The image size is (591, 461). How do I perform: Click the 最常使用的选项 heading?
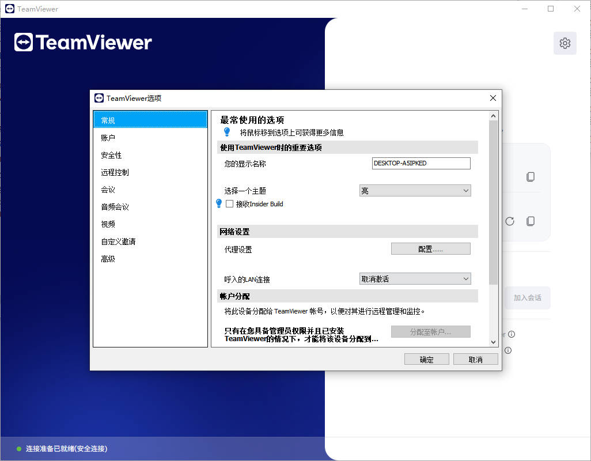[x=252, y=120]
